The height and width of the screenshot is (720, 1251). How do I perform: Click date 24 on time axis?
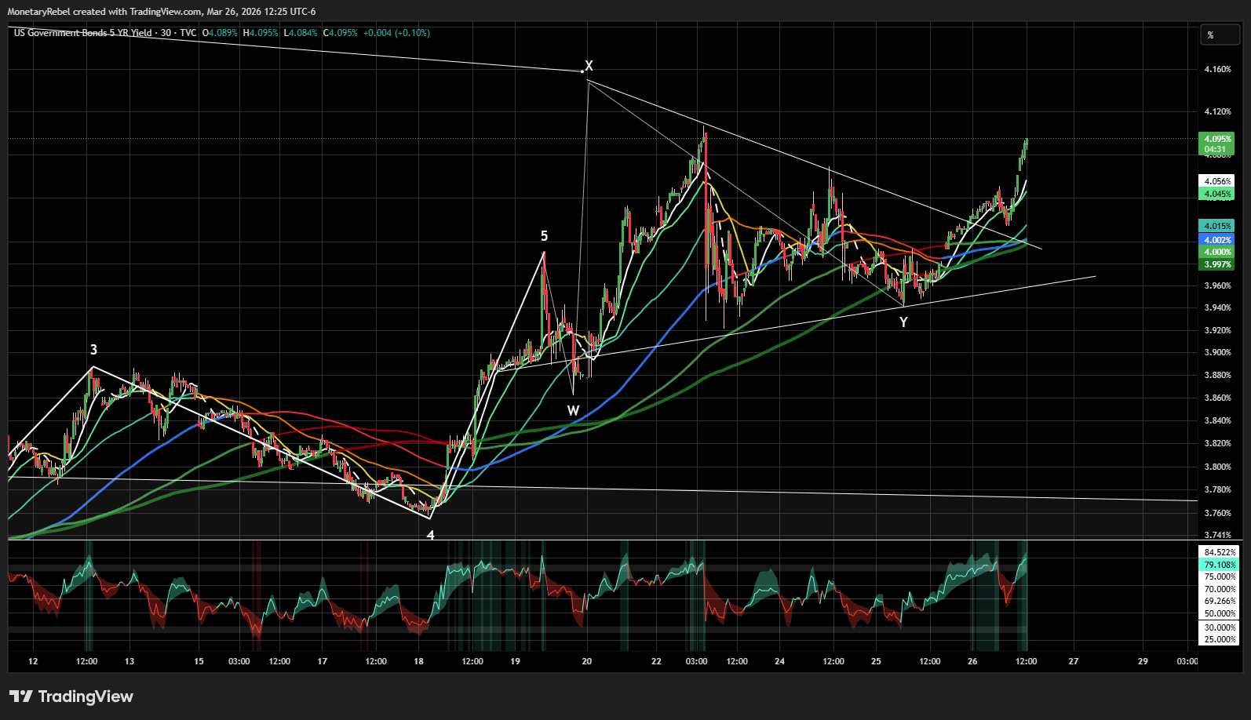[779, 661]
